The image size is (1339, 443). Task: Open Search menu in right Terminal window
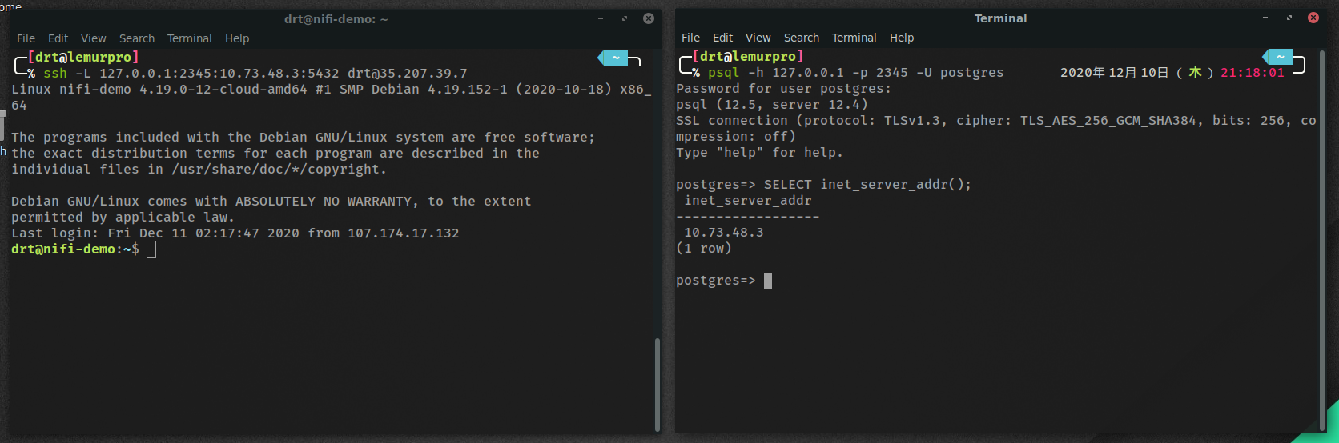[802, 38]
